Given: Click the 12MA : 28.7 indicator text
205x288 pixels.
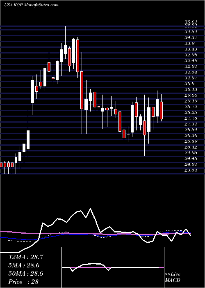Looking at the screenshot, I should point(26,257).
